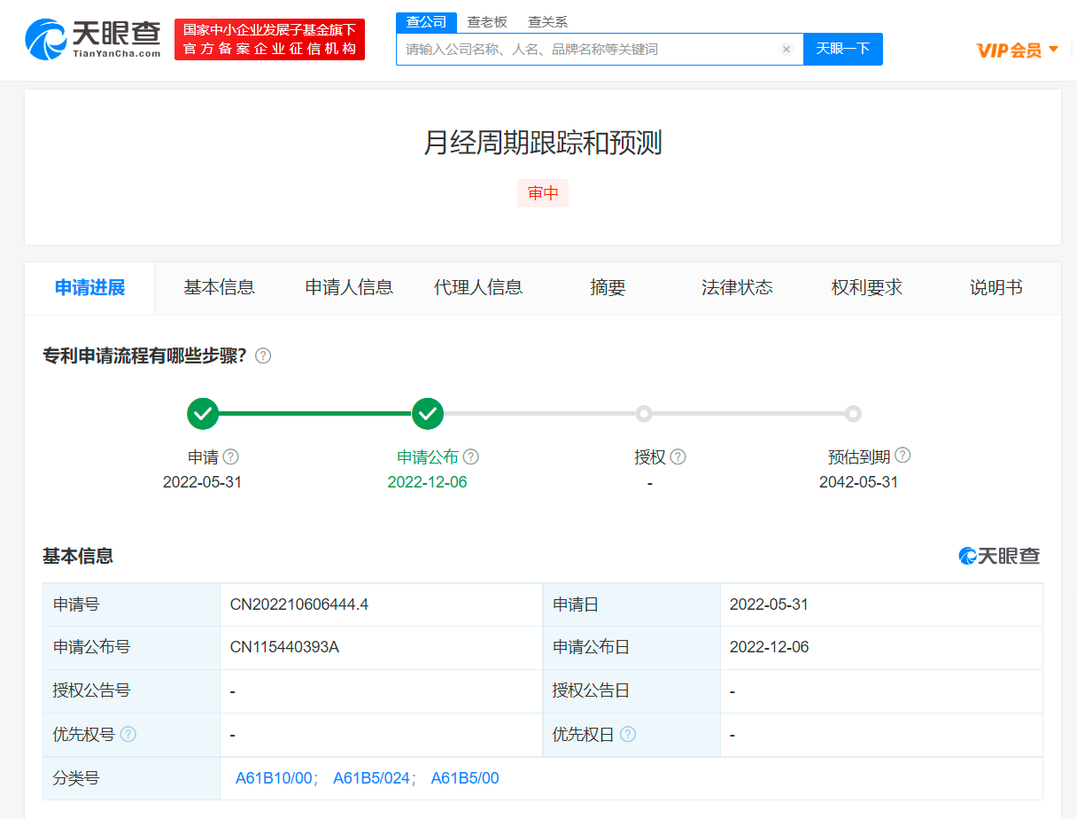1077x819 pixels.
Task: Open classification link A61B10/00
Action: 274,778
